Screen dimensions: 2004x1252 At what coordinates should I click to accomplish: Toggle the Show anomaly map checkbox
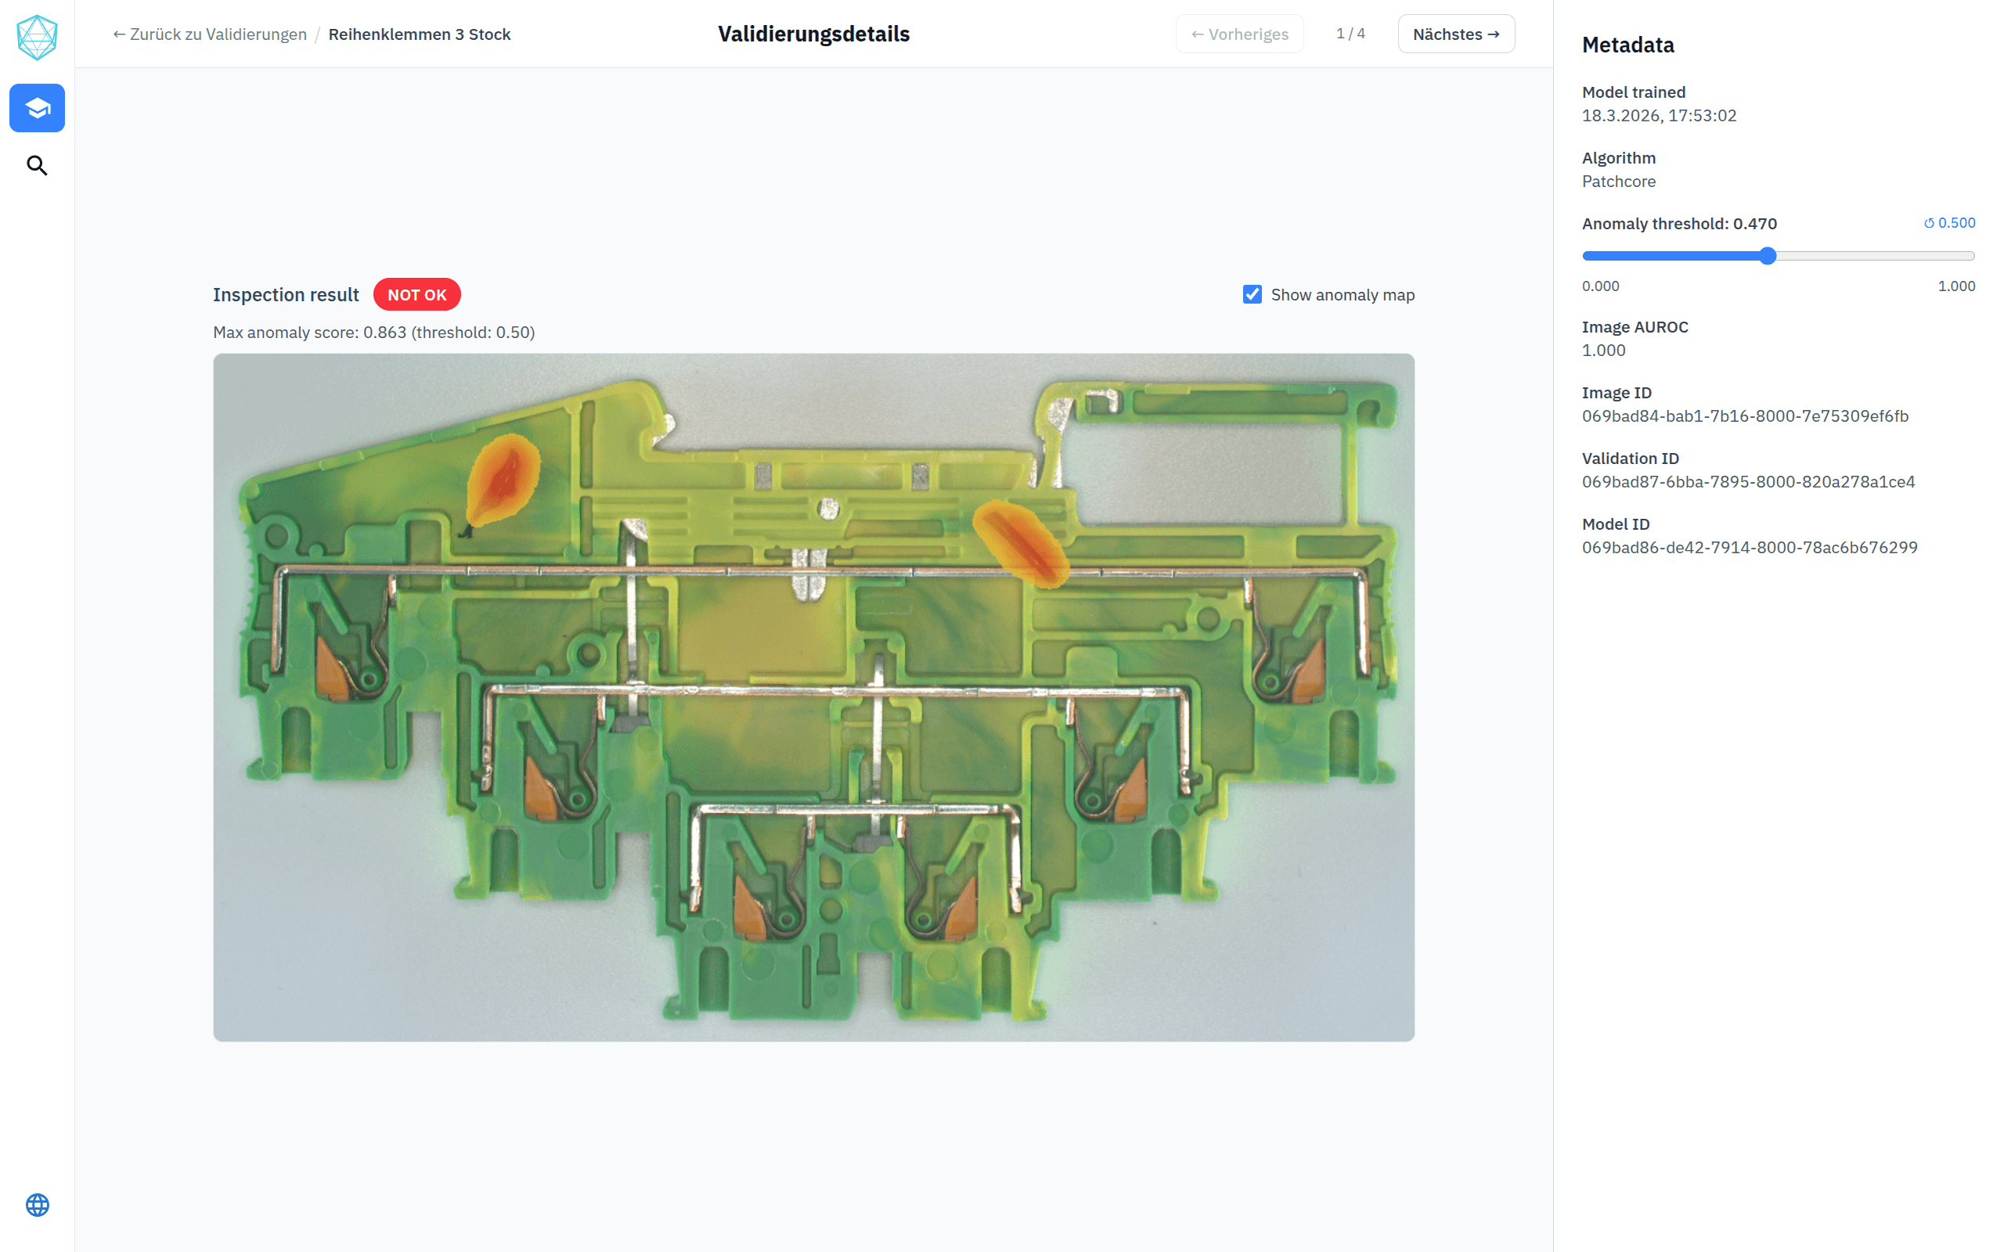(1252, 295)
